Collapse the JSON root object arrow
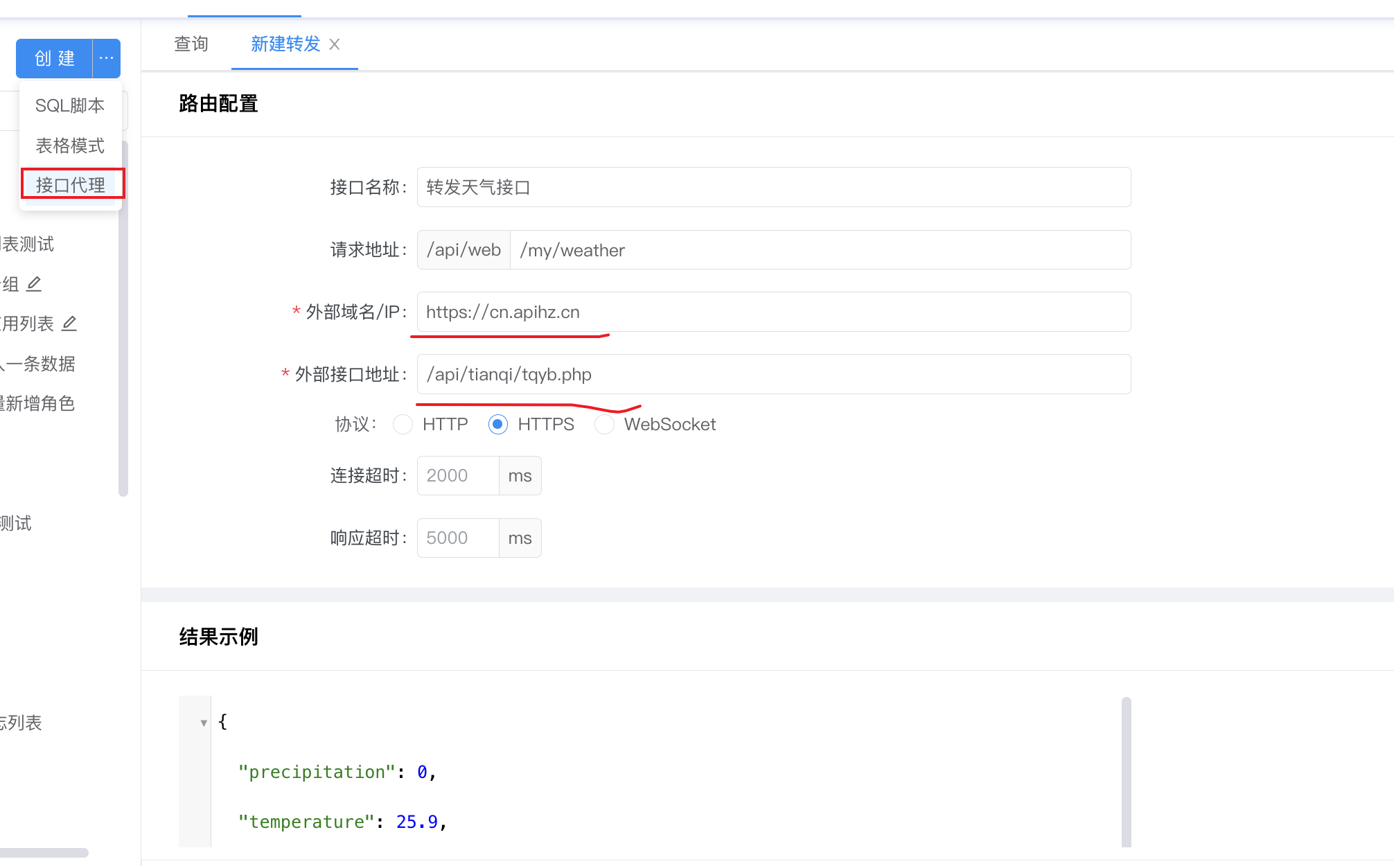Viewport: 1394px width, 866px height. 204,723
